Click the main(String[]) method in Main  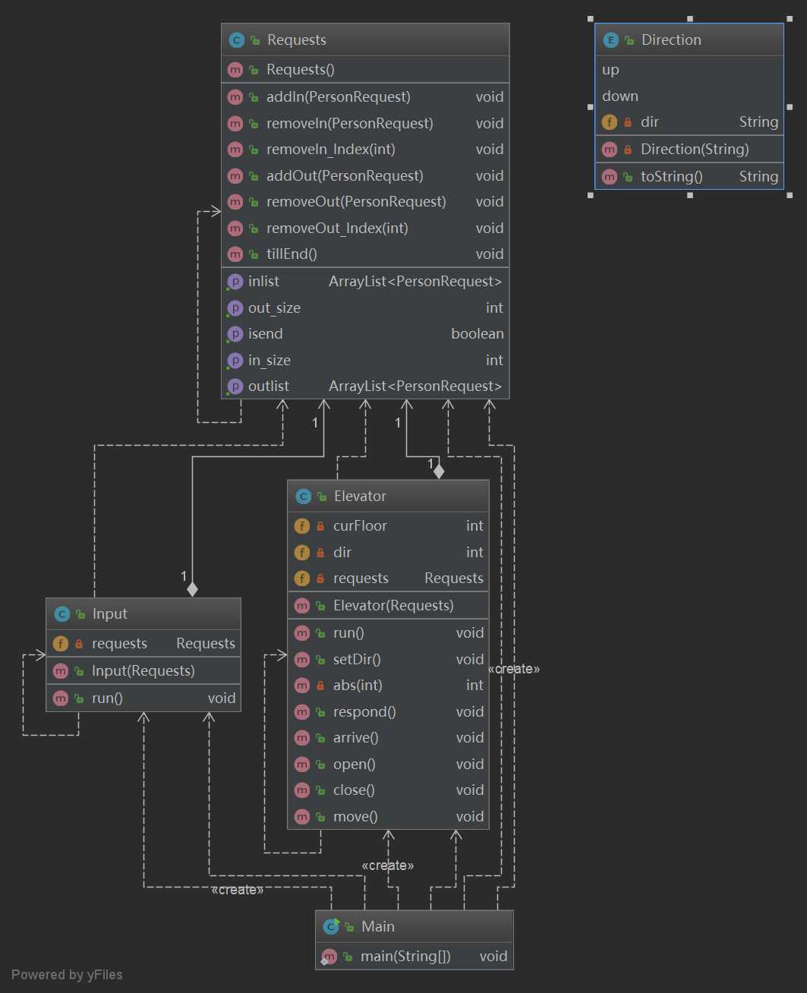pos(405,957)
